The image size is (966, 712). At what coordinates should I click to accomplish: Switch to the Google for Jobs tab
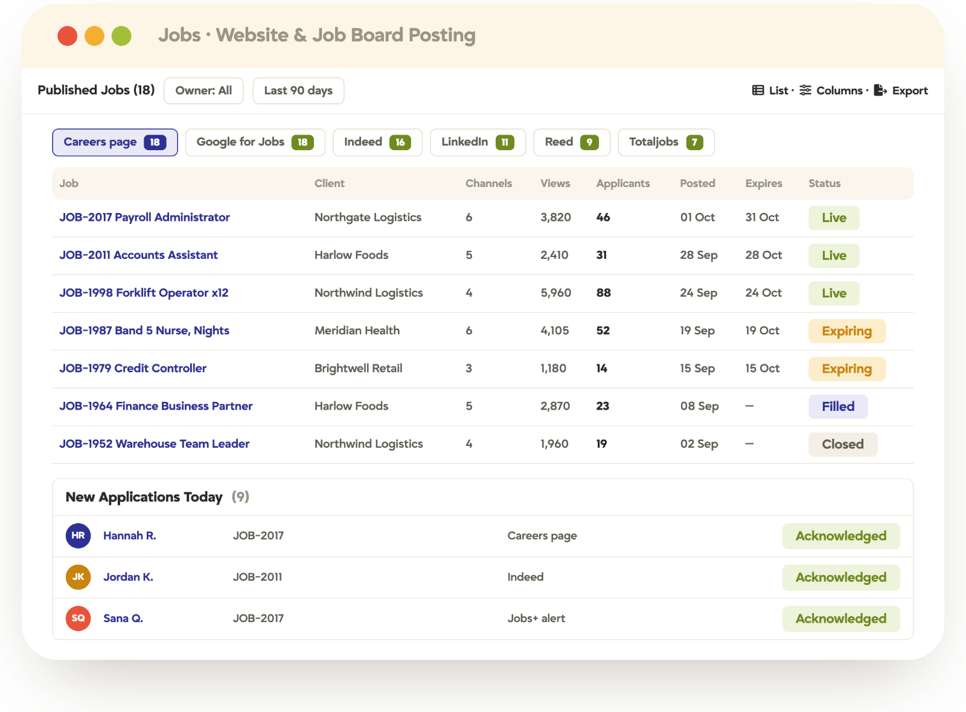255,142
